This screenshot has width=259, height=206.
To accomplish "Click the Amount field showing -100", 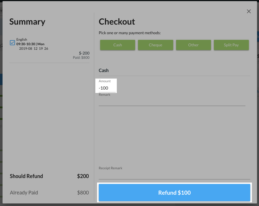I will click(107, 88).
